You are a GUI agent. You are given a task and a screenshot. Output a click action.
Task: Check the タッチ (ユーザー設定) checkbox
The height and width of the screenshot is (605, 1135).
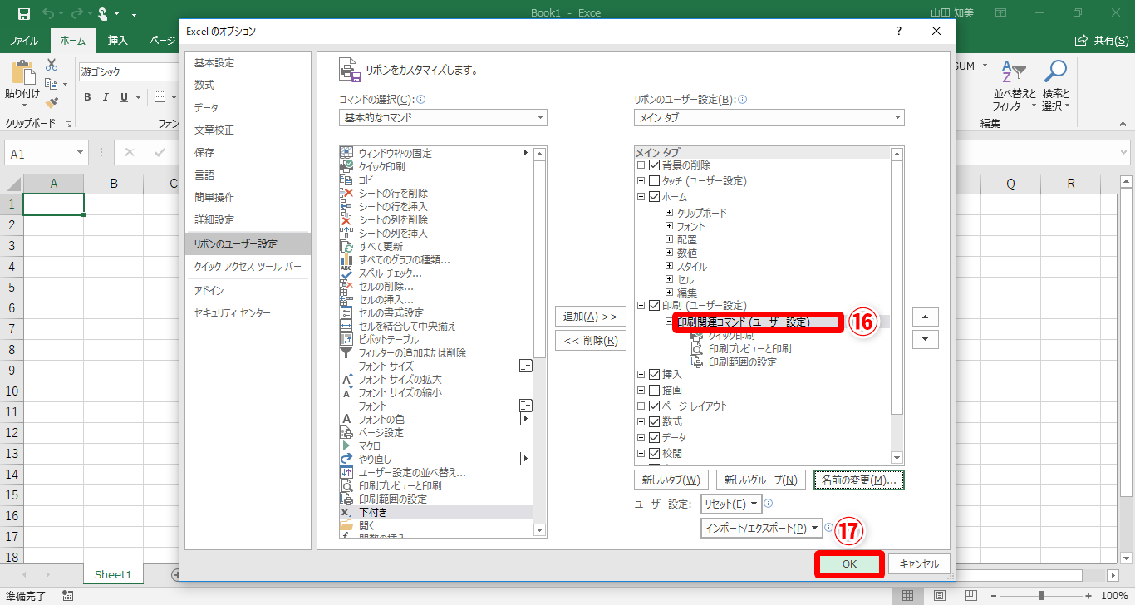(x=654, y=180)
